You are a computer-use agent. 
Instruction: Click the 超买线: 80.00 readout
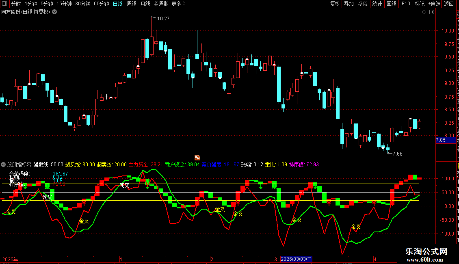pyautogui.click(x=80, y=165)
